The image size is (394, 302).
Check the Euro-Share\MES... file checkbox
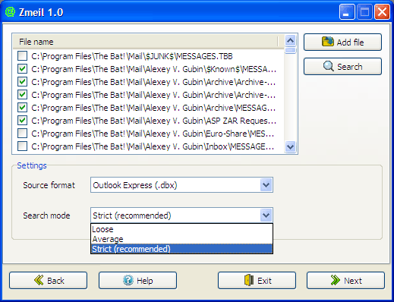[x=22, y=133]
